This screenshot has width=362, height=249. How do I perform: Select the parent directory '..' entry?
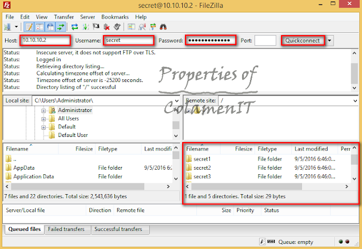click(15, 159)
